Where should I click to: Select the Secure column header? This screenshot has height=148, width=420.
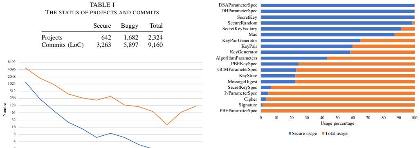coord(102,26)
